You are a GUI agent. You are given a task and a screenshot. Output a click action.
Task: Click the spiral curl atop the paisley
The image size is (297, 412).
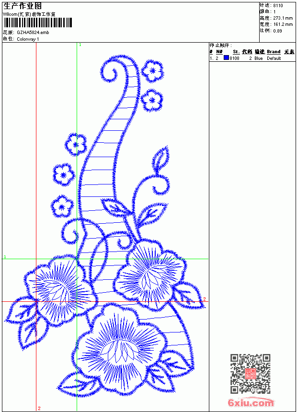click(109, 71)
